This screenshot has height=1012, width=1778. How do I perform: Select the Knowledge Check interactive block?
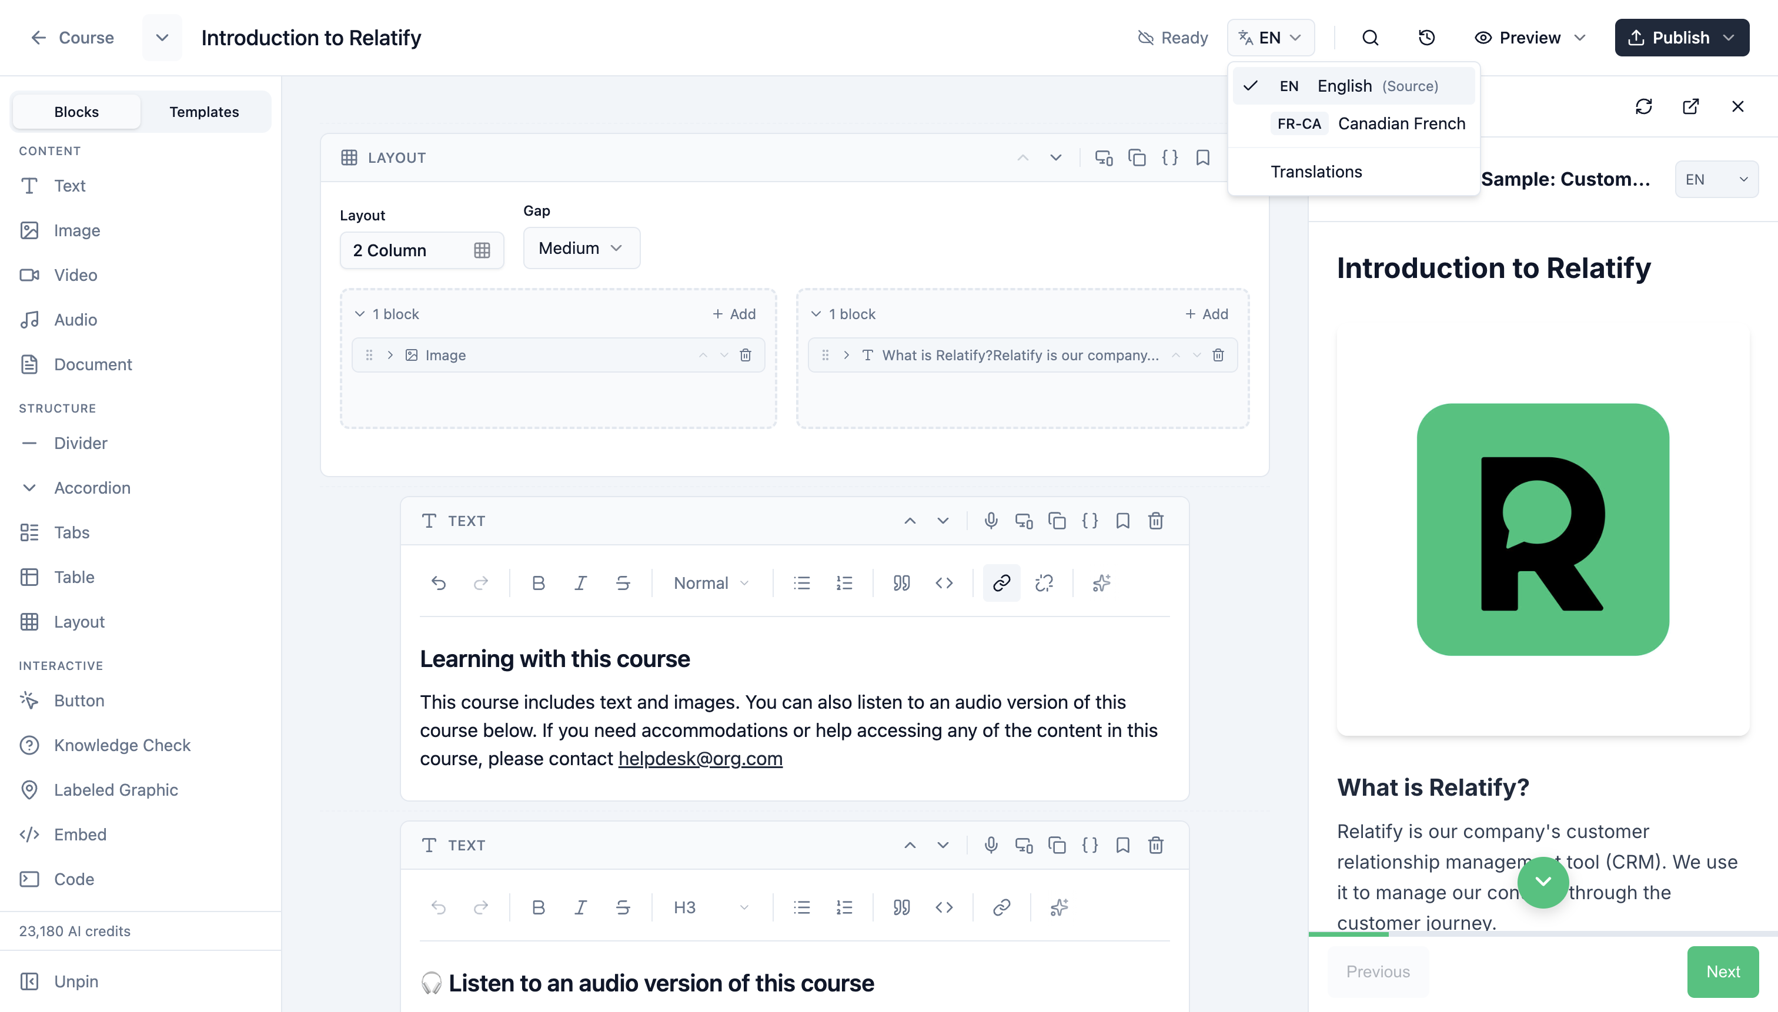122,745
